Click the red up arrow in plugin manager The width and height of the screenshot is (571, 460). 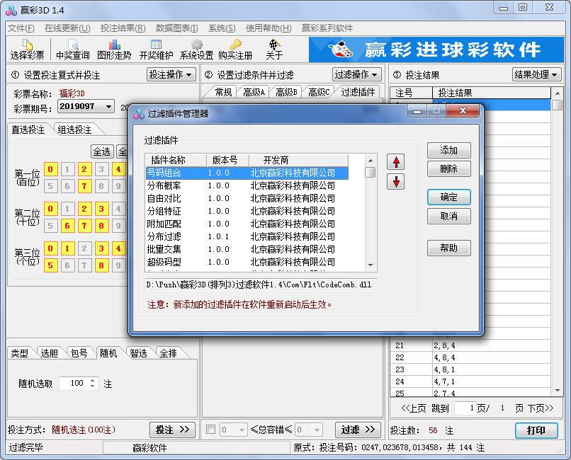coord(395,163)
